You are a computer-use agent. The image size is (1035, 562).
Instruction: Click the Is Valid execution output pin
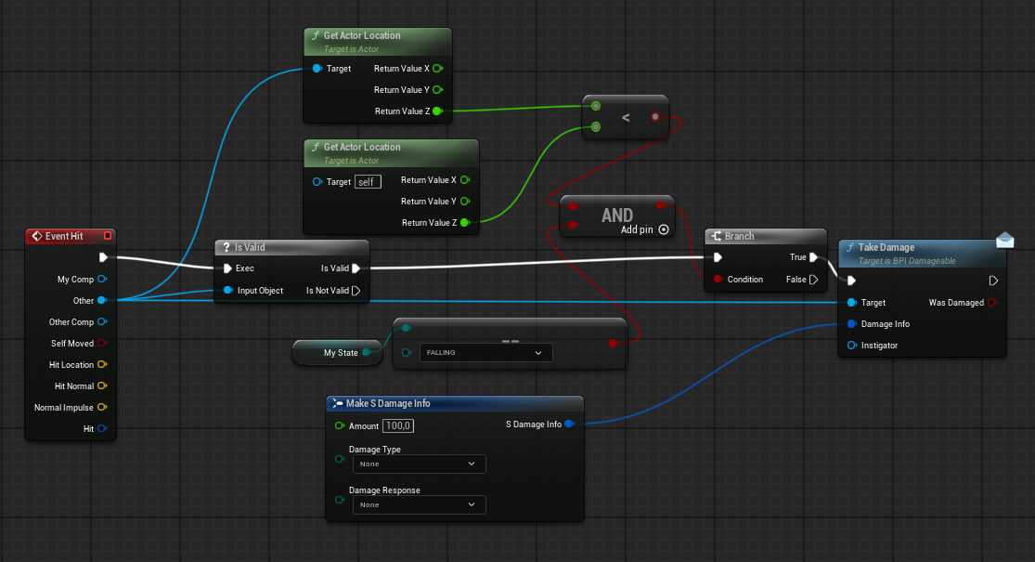point(356,268)
